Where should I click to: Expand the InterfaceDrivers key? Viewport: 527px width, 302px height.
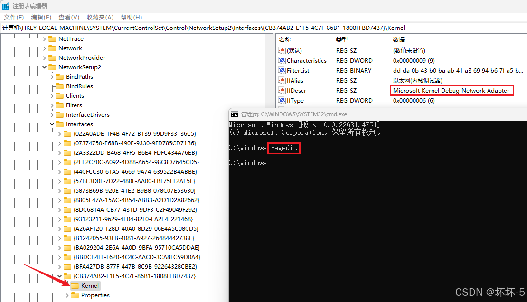[52, 115]
